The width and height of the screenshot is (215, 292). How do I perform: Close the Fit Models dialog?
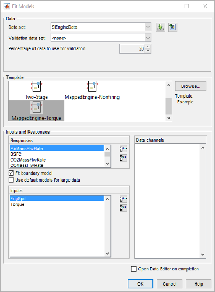205,6
